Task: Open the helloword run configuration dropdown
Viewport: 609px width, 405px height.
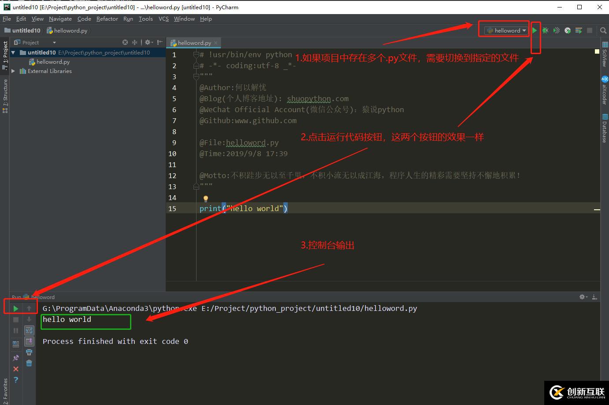Action: click(504, 30)
